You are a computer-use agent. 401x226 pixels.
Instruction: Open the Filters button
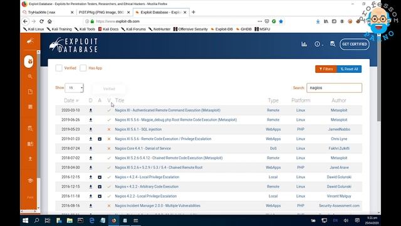click(326, 69)
